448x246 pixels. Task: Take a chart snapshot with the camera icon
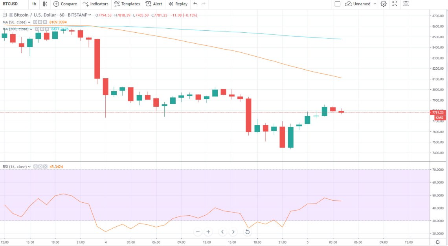point(405,4)
